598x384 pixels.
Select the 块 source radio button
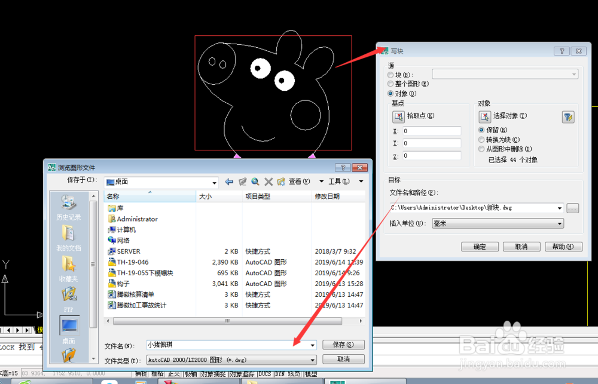pos(390,75)
